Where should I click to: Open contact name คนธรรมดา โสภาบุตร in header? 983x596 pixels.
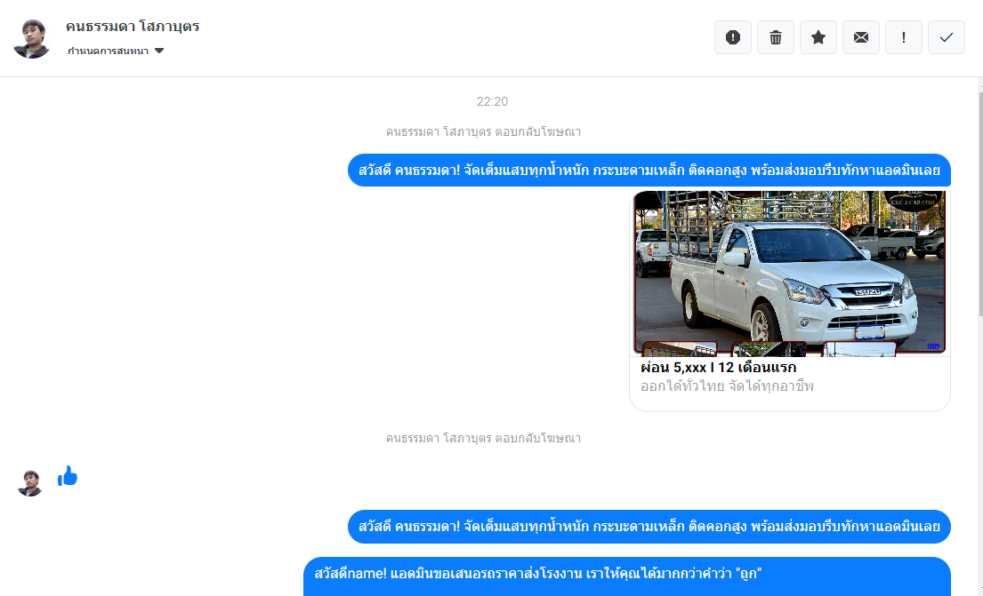tap(133, 27)
